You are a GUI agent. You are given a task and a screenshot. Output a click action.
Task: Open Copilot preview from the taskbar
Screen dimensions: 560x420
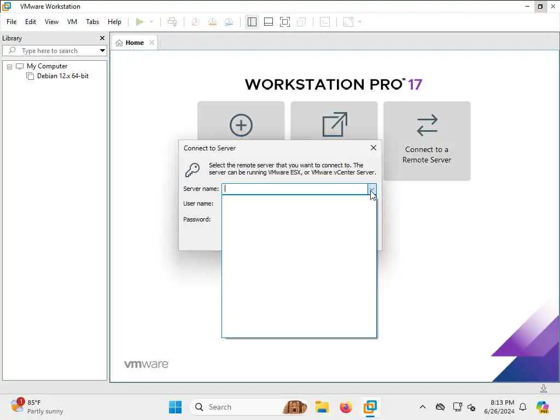pyautogui.click(x=542, y=407)
